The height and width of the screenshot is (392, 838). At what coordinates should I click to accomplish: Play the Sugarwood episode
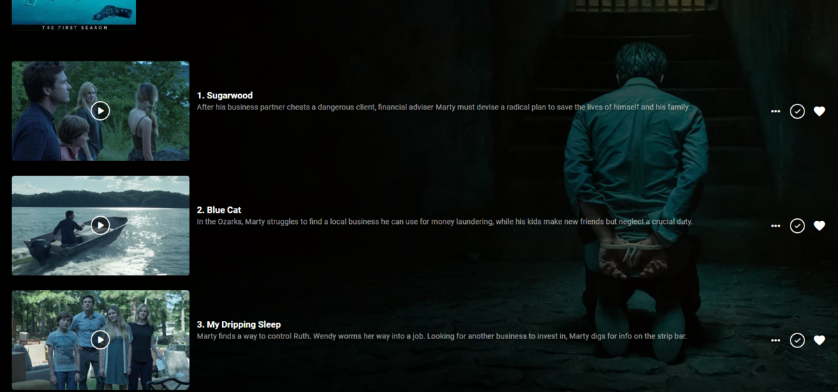101,110
